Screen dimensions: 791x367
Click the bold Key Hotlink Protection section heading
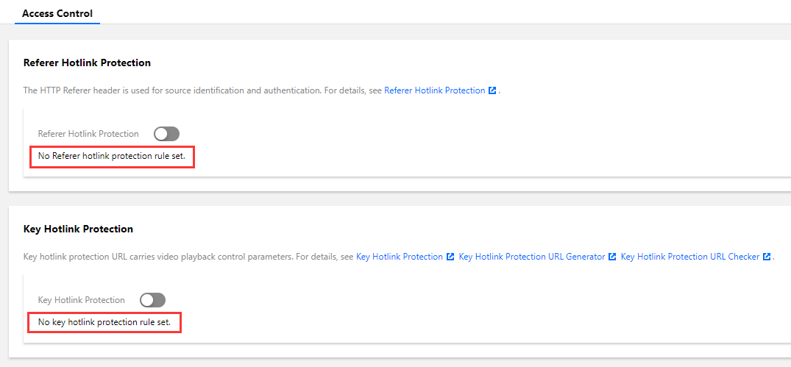tap(78, 229)
